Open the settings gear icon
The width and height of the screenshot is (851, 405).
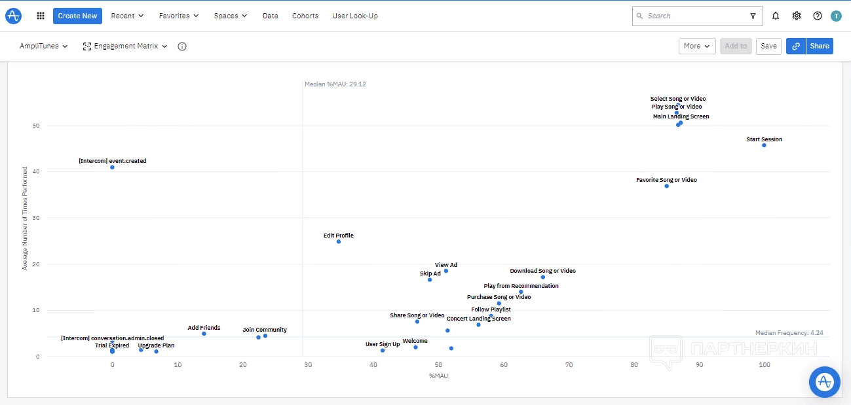797,16
